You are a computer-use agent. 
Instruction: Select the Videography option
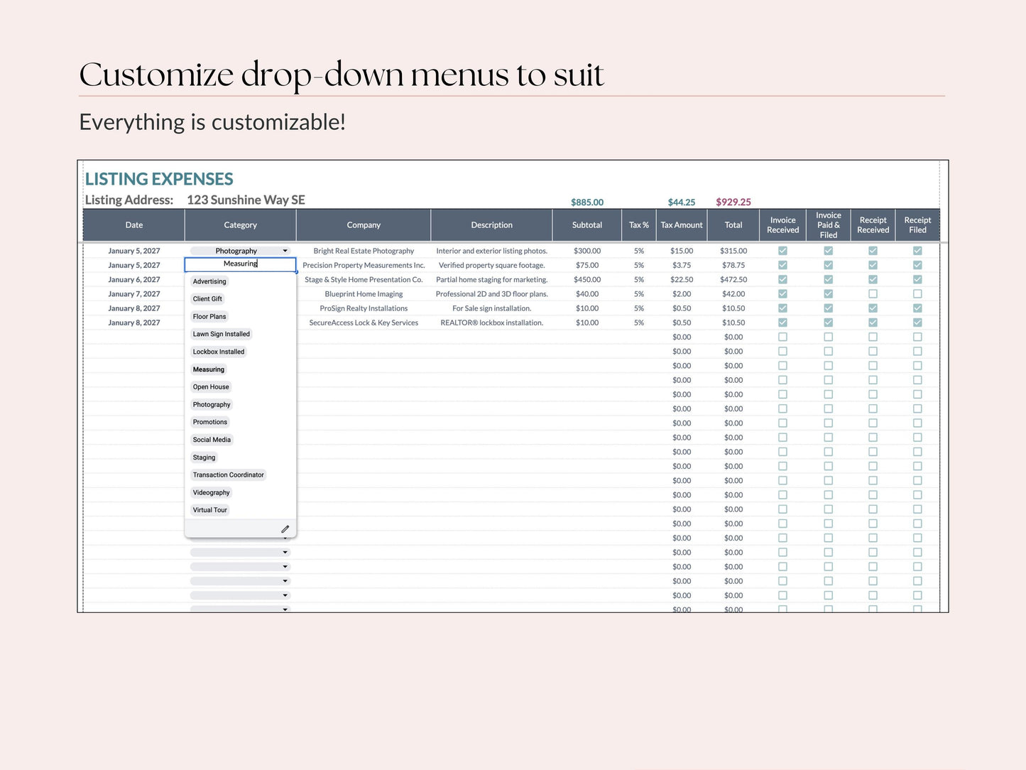click(x=212, y=493)
